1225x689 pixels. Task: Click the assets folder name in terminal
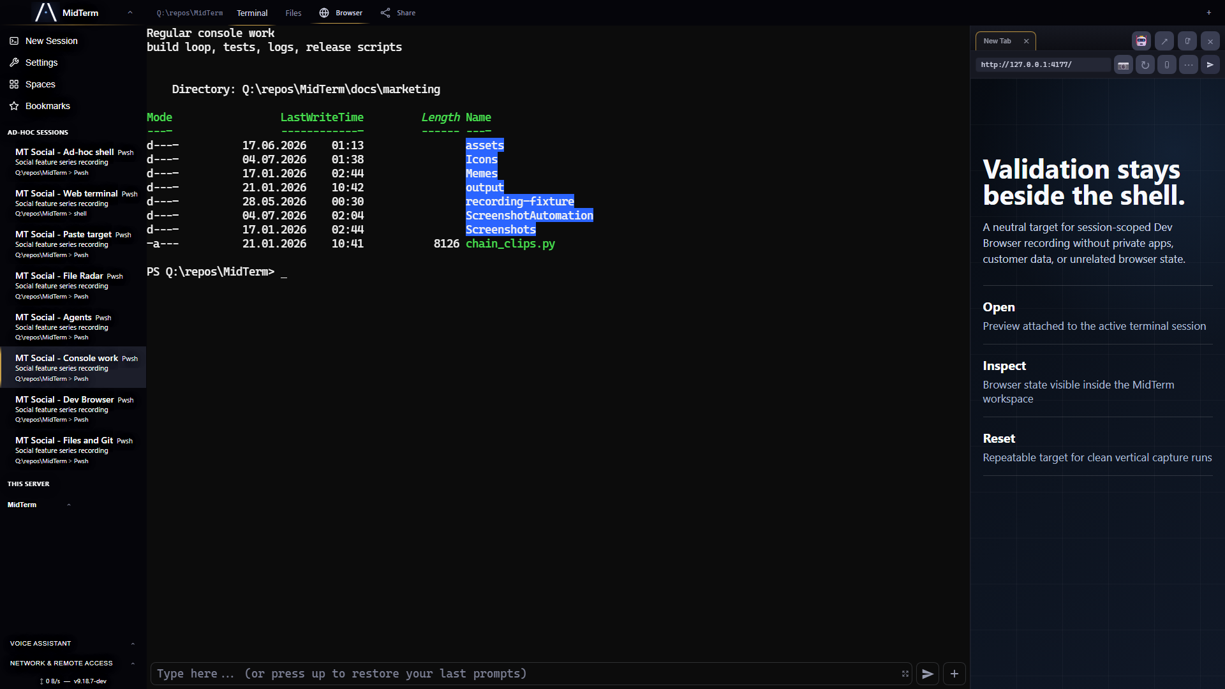pos(484,145)
